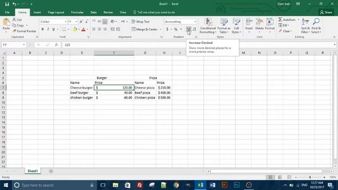Open the Accounting number format dropdown
This screenshot has width=338, height=190.
[195, 22]
